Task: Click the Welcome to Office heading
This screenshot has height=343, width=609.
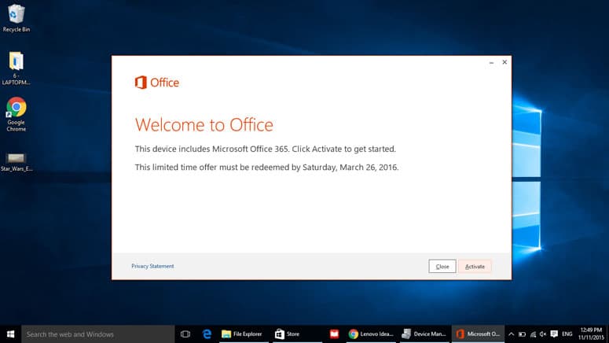Action: tap(204, 125)
